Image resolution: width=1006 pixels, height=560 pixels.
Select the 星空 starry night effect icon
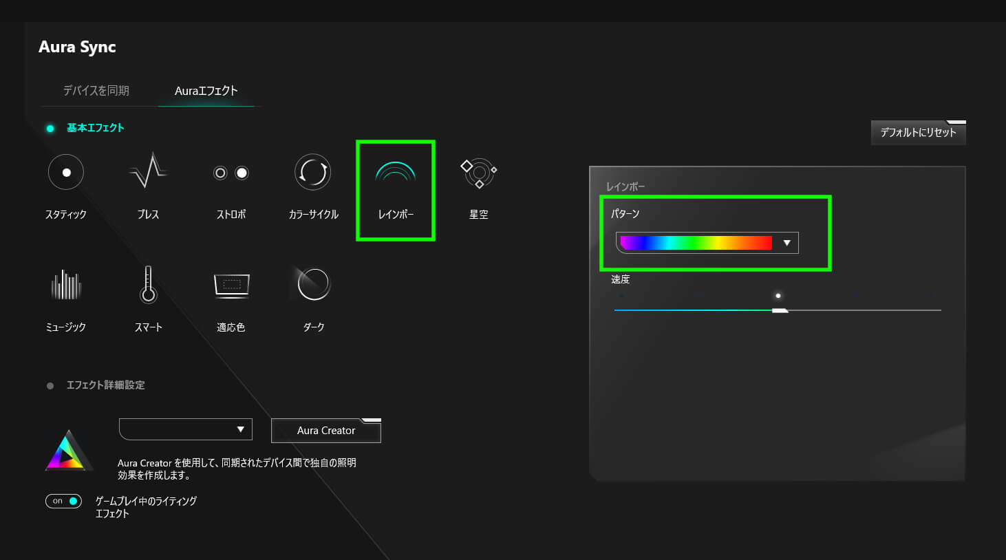[479, 173]
